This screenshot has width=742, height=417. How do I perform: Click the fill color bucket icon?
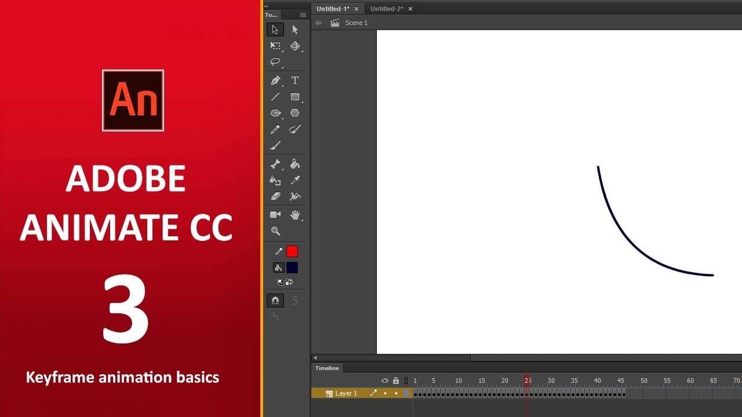[x=278, y=268]
